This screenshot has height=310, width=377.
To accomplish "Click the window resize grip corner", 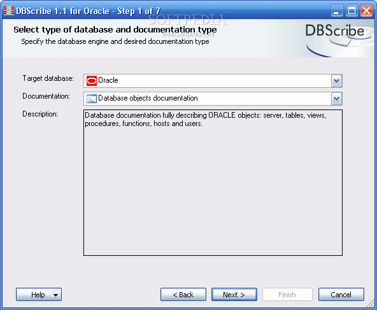I will [x=370, y=303].
